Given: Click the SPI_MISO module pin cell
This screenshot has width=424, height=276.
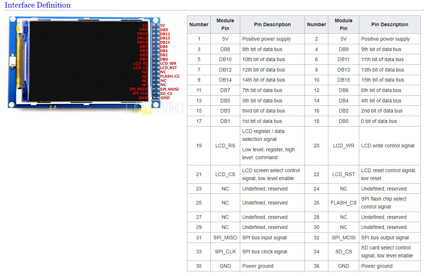Looking at the screenshot, I should 225,238.
